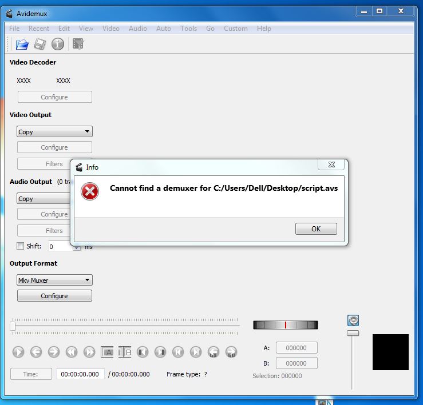This screenshot has width=423, height=405.
Task: Click the audio volume speaker icon
Action: (353, 320)
